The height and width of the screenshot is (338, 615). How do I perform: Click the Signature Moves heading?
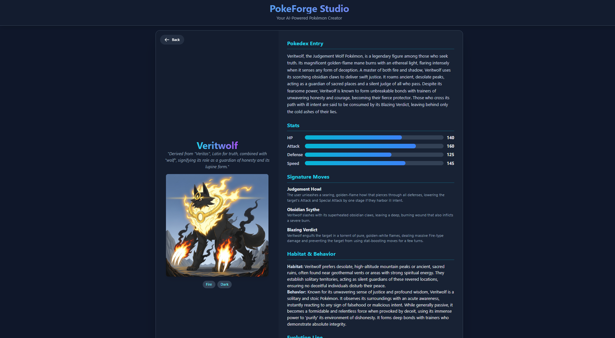pos(308,177)
